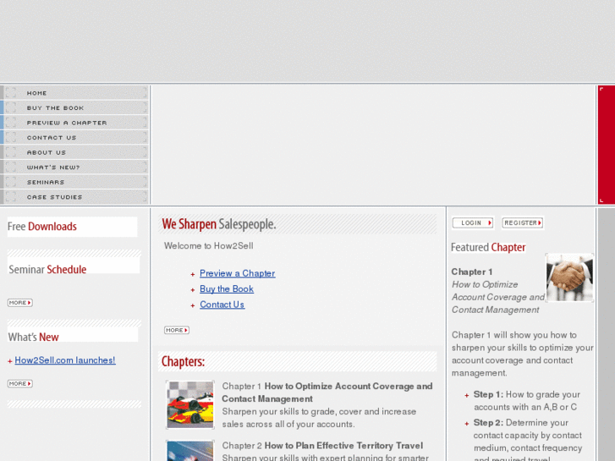Open the handshake Featured Chapter image

(569, 277)
